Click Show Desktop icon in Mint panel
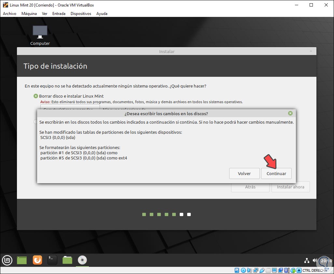334x274 pixels. [22, 260]
